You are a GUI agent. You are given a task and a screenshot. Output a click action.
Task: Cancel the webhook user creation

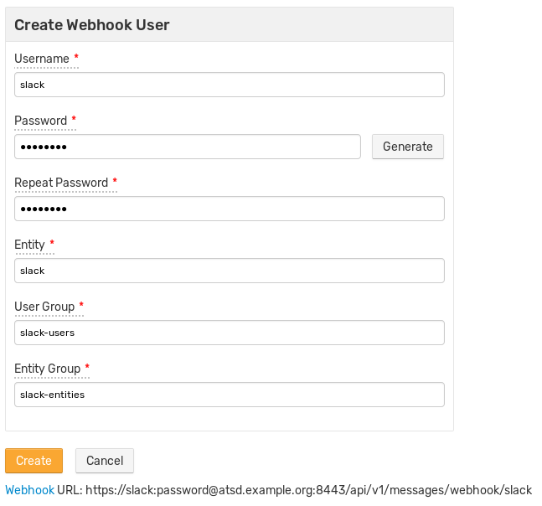[x=105, y=461]
